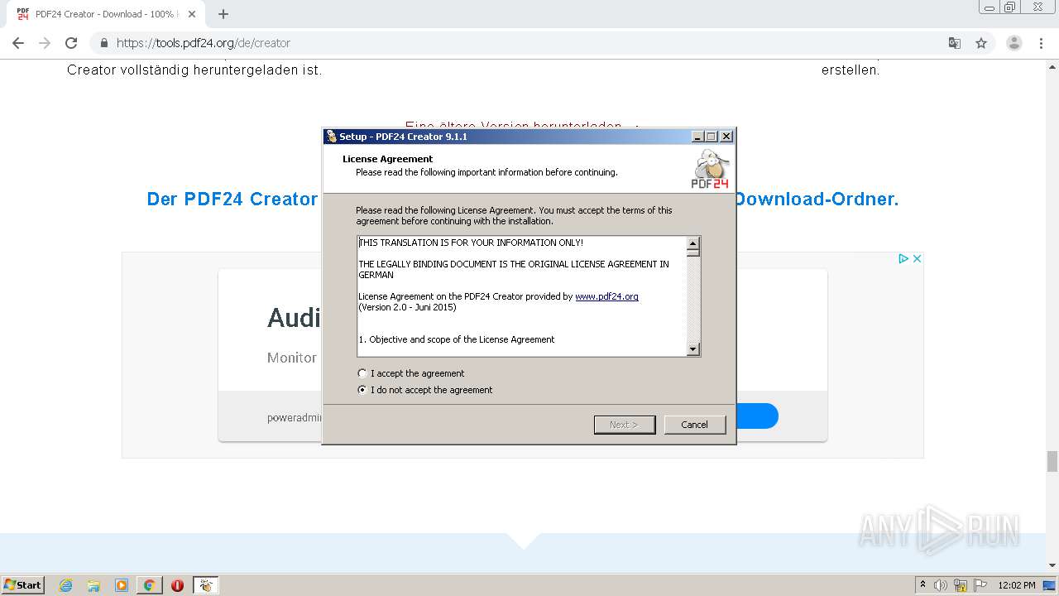Go forward in Chrome browser
This screenshot has height=596, width=1059.
pos(45,43)
